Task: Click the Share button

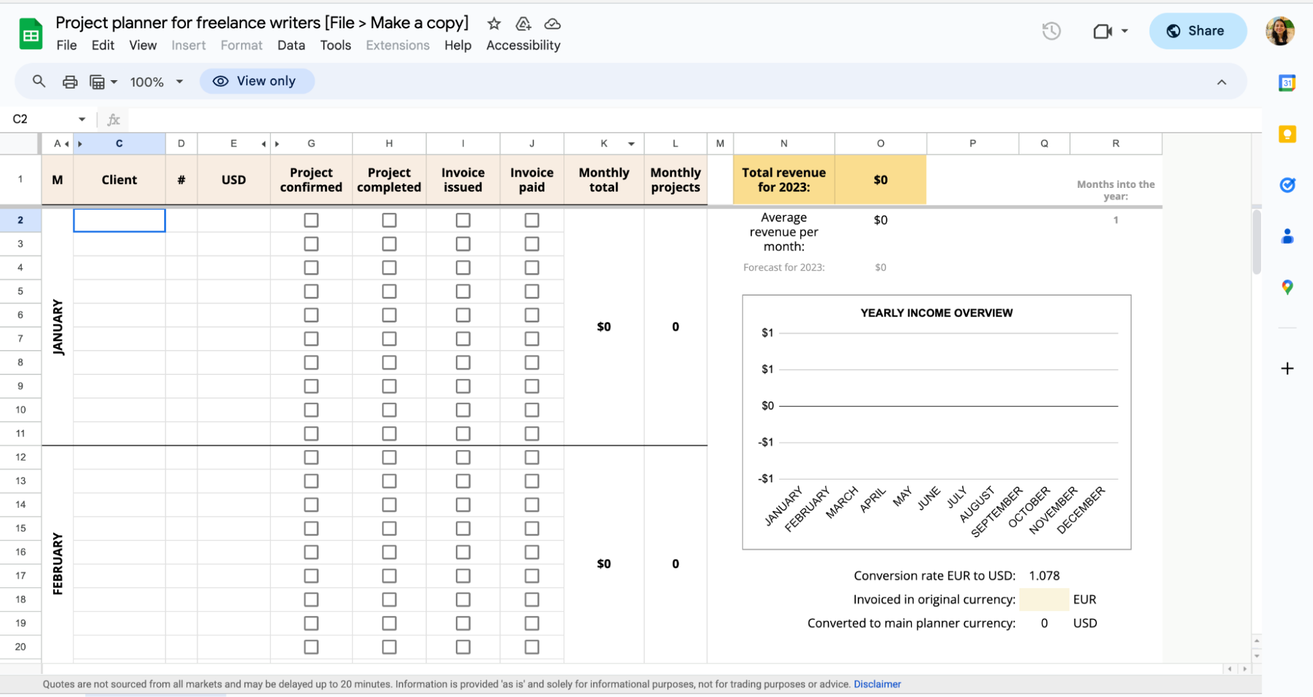Action: click(1197, 31)
